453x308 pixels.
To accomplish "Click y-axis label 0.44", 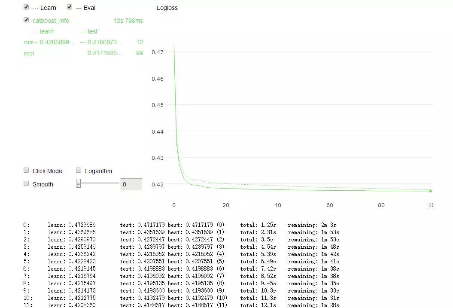I will coord(158,132).
